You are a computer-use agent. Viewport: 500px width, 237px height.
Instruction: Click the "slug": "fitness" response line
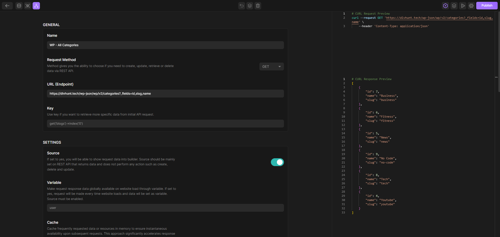(380, 121)
